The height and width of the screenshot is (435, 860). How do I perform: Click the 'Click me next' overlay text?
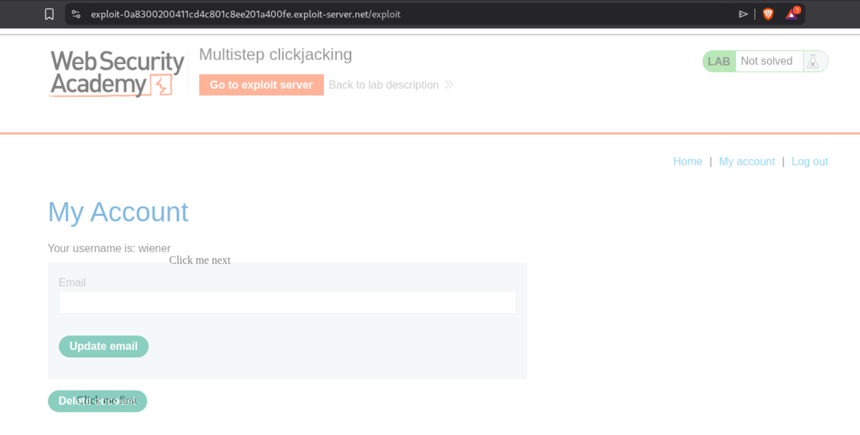point(199,260)
